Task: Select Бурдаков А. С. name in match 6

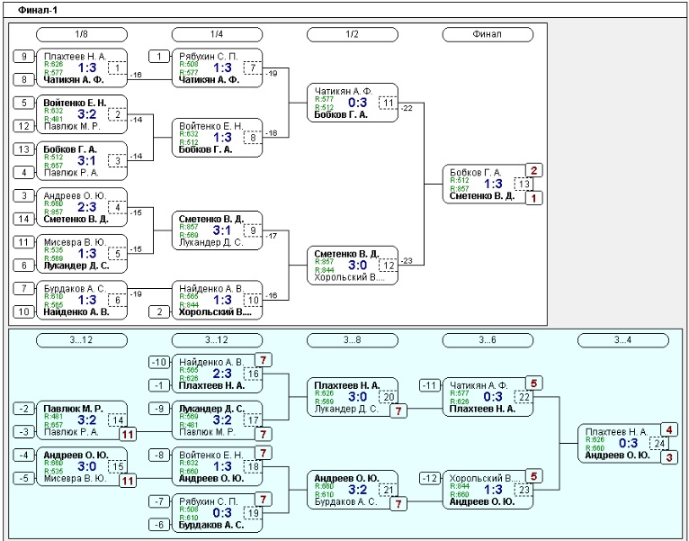Action: [75, 289]
